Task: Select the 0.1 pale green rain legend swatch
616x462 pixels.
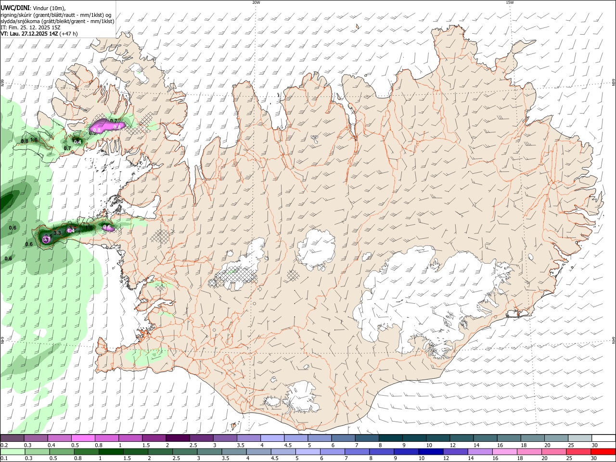Action: tap(12, 452)
